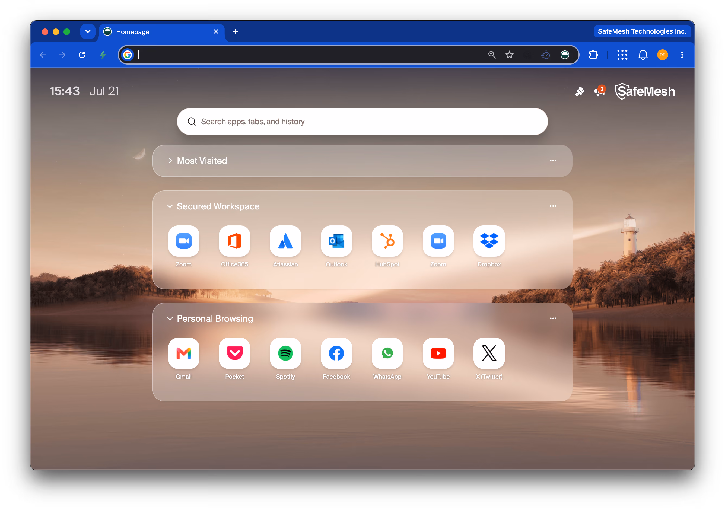The image size is (725, 510).
Task: Click the speed timer icon in address bar
Action: point(546,55)
